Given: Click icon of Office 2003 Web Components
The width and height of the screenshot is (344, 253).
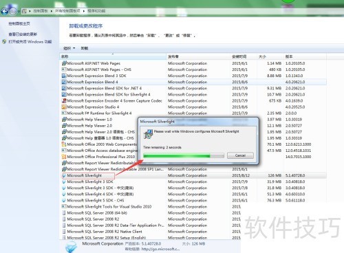Looking at the screenshot, I should click(x=64, y=144).
